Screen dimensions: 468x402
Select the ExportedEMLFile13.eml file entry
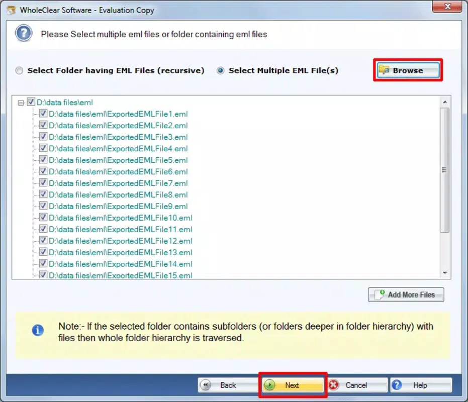tap(121, 252)
